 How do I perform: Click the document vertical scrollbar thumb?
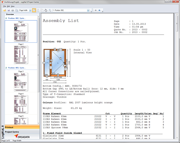point(177,24)
